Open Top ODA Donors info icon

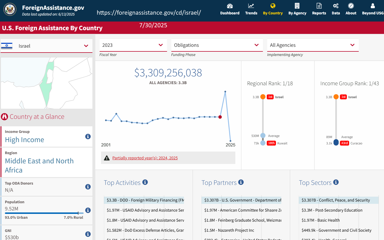(x=88, y=187)
